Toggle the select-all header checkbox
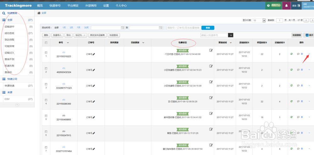This screenshot has height=155, width=314. [x=46, y=43]
